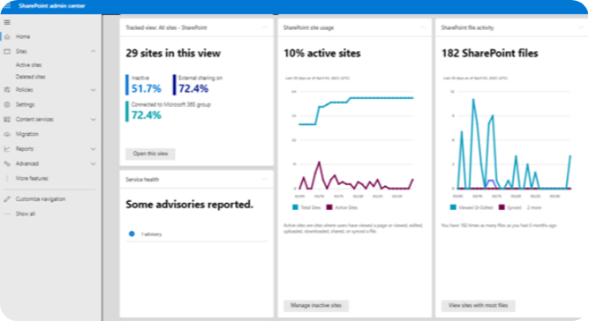The height and width of the screenshot is (321, 589).
Task: Open the Service health card options menu
Action: tap(265, 179)
